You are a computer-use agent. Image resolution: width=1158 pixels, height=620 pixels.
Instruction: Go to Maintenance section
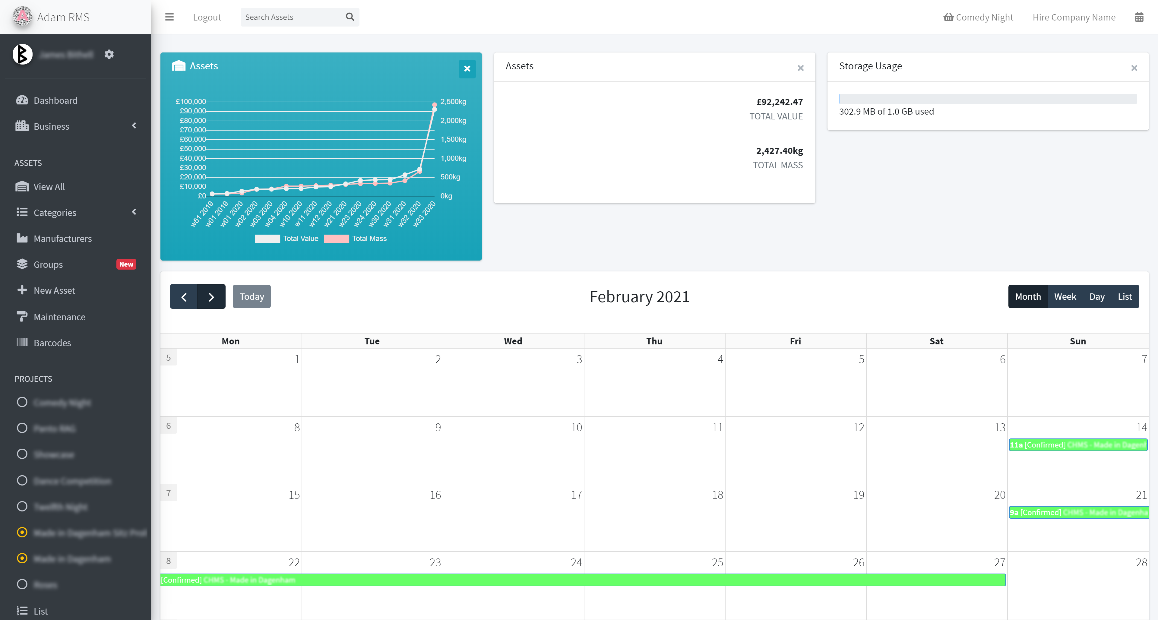pos(59,317)
